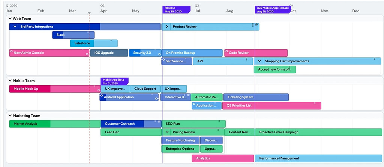Image resolution: width=384 pixels, height=167 pixels.
Task: Open the Ticketing System bar
Action: point(256,97)
